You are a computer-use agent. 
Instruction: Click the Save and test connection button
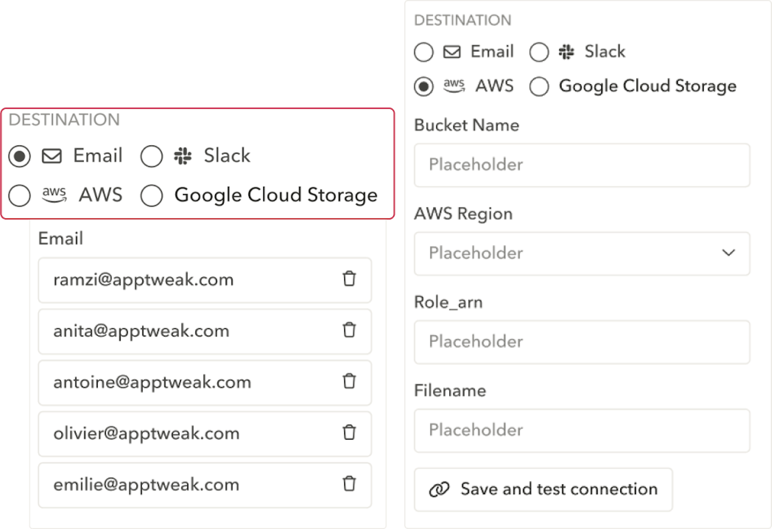[543, 489]
